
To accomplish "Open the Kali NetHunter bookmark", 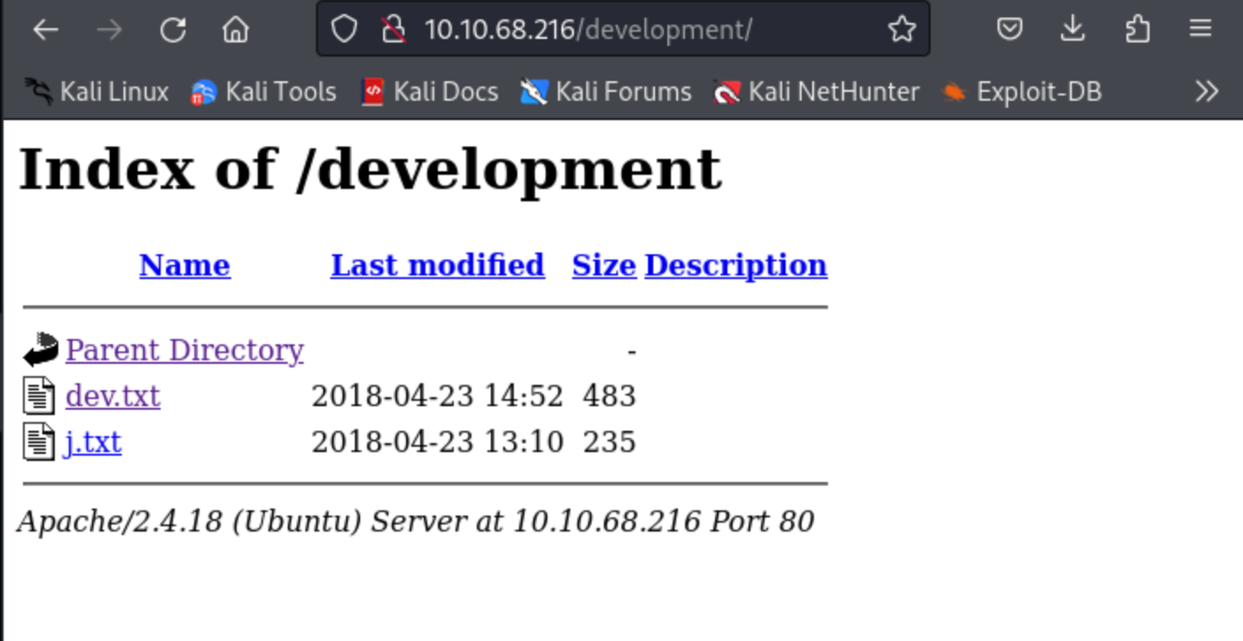I will pos(817,91).
